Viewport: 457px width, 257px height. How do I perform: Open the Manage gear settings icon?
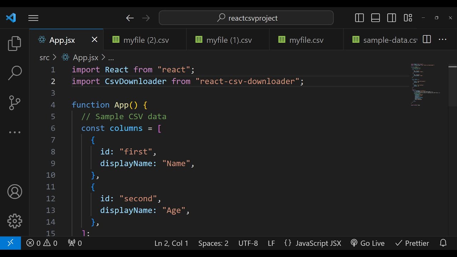click(15, 221)
